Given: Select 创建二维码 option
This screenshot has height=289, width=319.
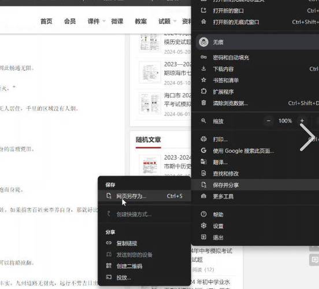Looking at the screenshot, I should [x=144, y=266].
